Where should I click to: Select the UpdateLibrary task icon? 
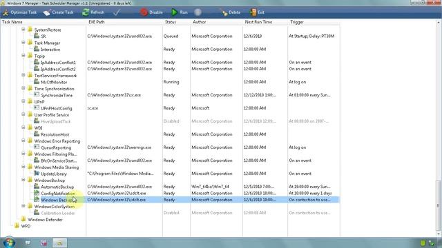point(37,173)
